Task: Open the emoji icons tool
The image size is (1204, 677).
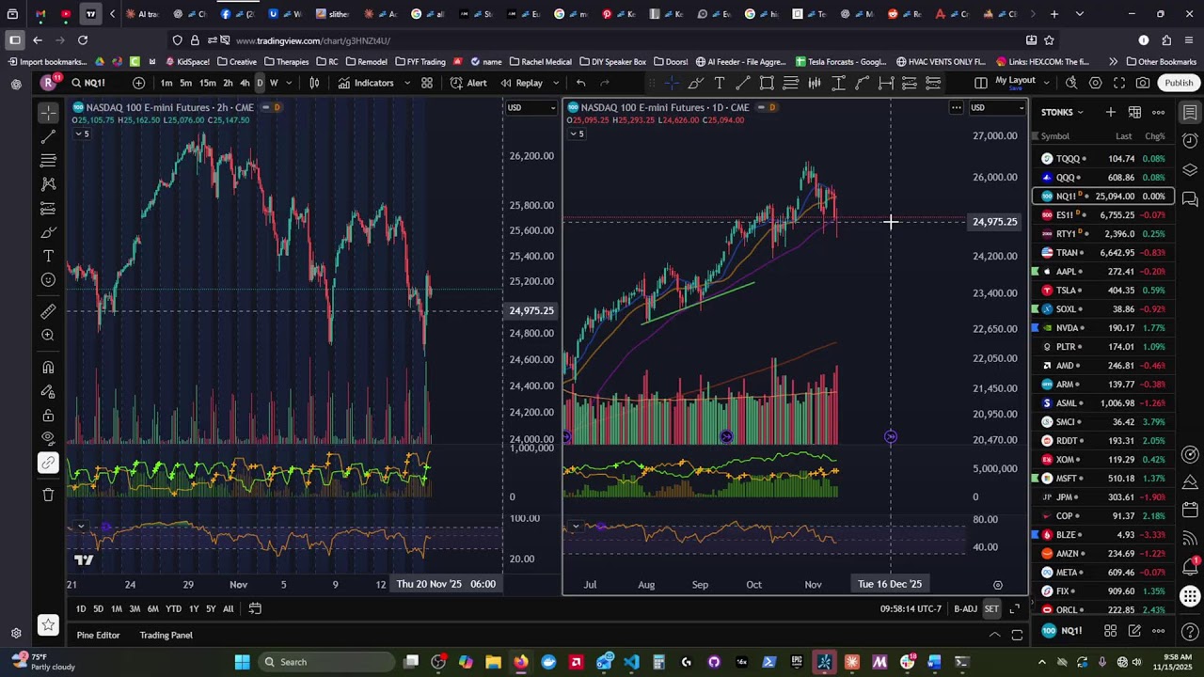Action: click(x=48, y=279)
